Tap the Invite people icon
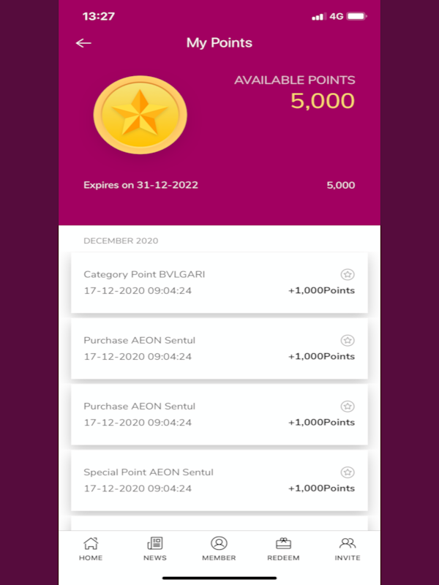The height and width of the screenshot is (585, 439). pos(348,543)
